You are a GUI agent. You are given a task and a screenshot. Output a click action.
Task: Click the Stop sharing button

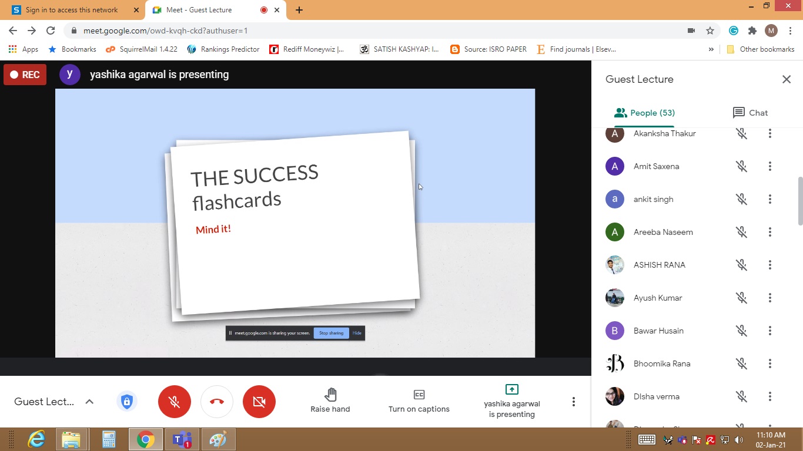tap(331, 333)
